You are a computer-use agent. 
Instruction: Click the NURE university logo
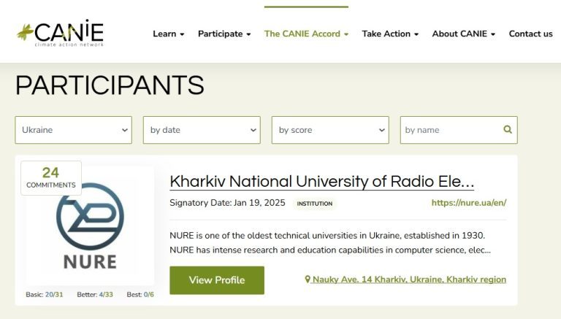[x=90, y=226]
